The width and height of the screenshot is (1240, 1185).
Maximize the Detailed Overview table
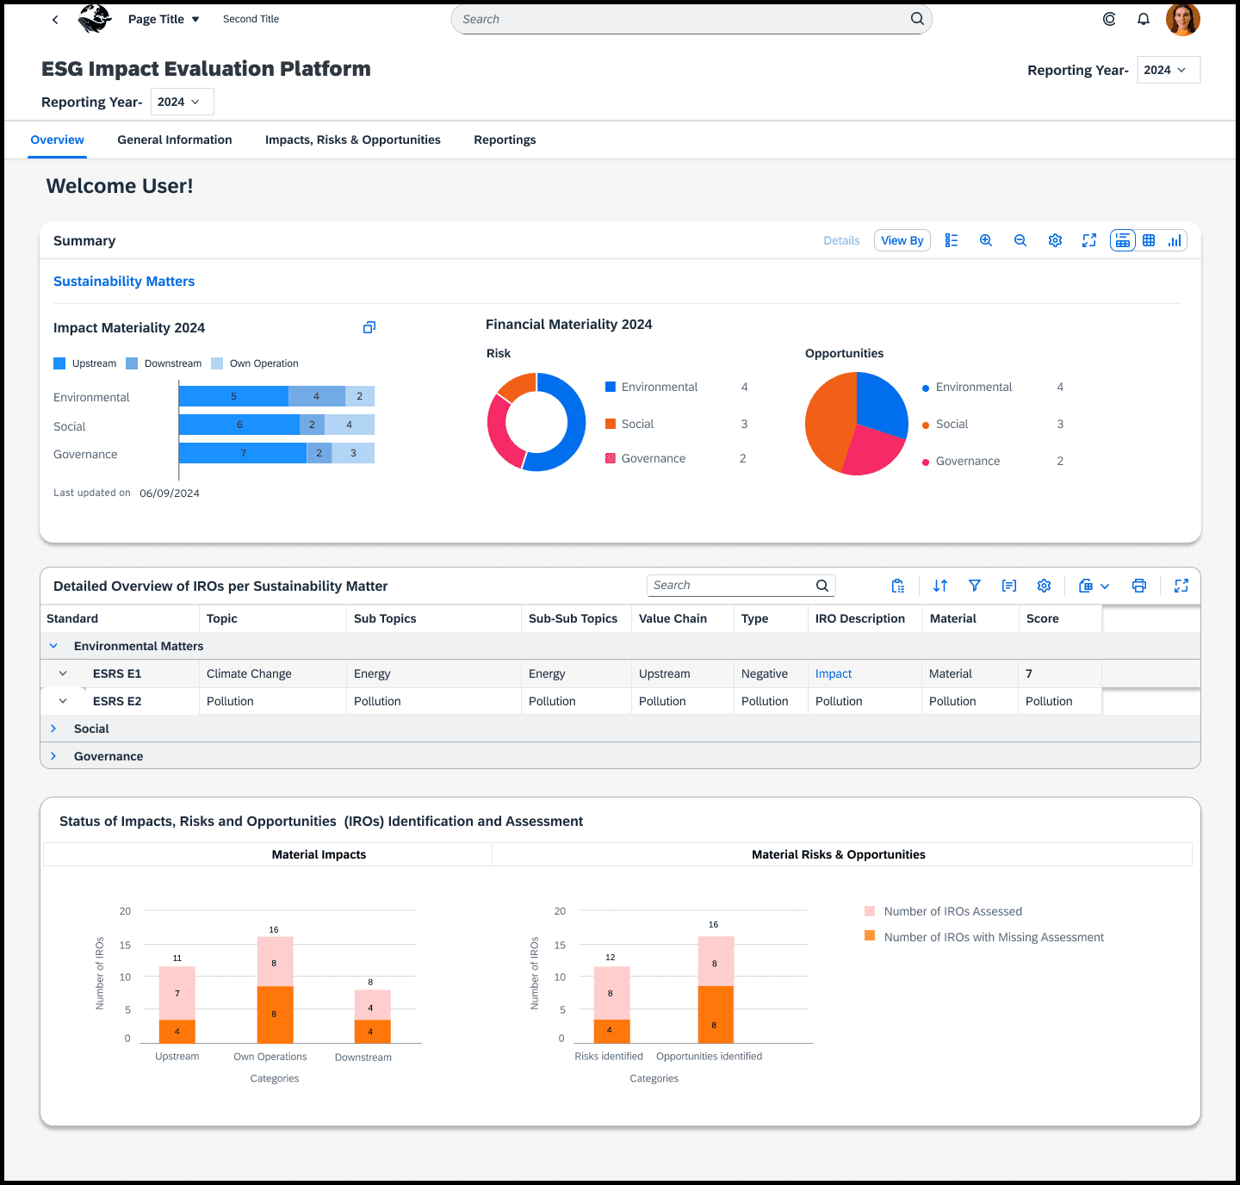coord(1181,586)
